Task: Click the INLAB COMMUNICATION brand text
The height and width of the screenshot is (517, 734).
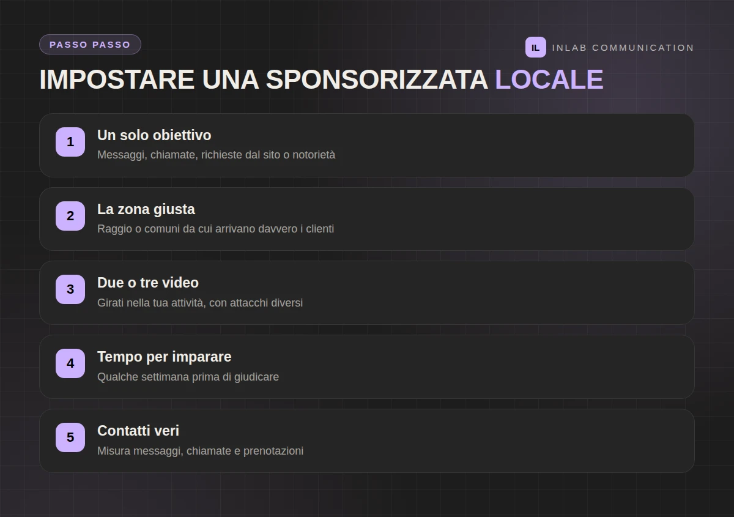Action: click(x=623, y=48)
